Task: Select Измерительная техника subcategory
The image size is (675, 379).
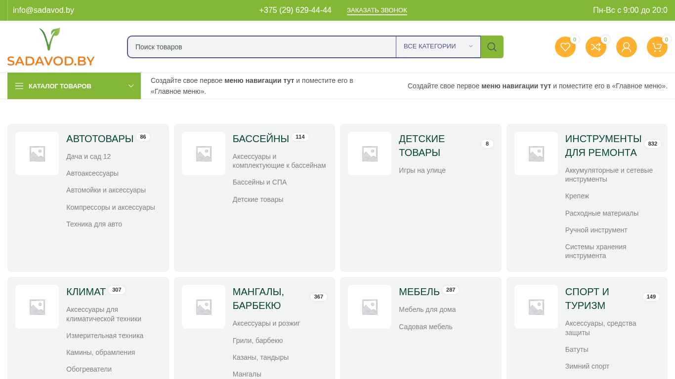Action: coord(105,336)
